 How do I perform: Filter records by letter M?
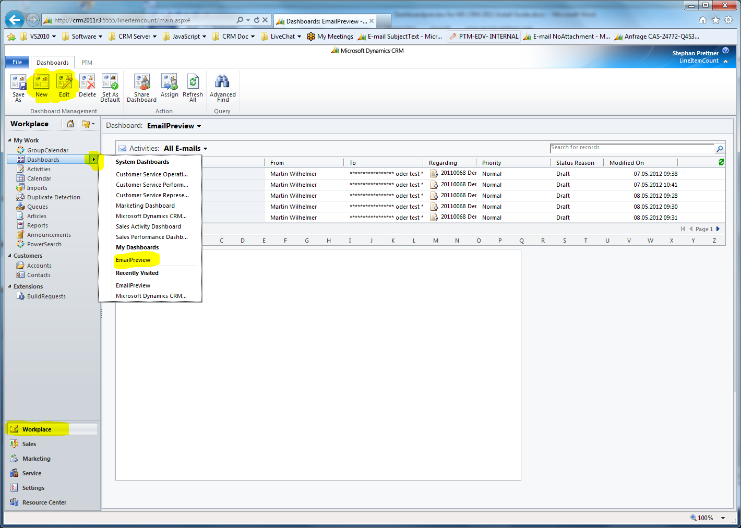tap(436, 241)
